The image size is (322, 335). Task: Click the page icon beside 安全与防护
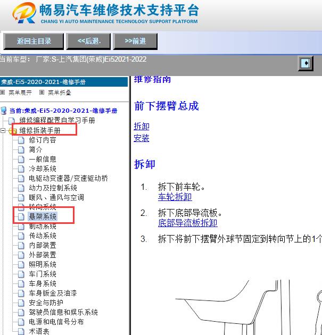21,303
